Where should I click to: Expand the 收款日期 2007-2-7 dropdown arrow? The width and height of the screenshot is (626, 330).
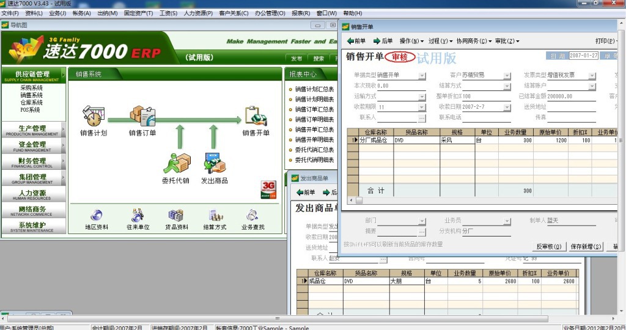[507, 108]
